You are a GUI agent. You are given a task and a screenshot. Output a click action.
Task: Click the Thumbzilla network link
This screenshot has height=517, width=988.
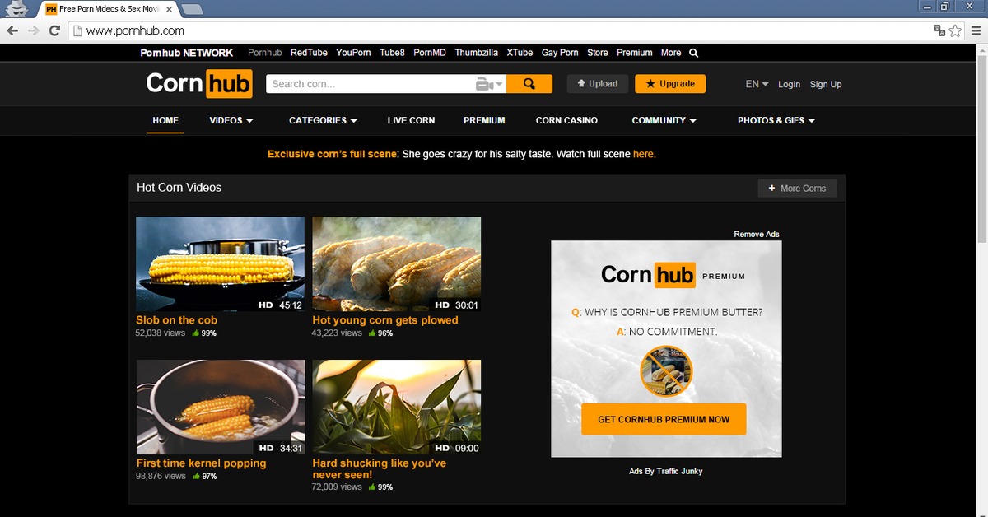click(476, 53)
